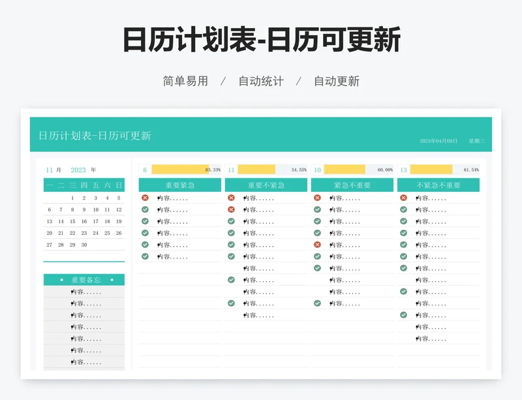Click second-row green check in 重要紧急 column

145,209
